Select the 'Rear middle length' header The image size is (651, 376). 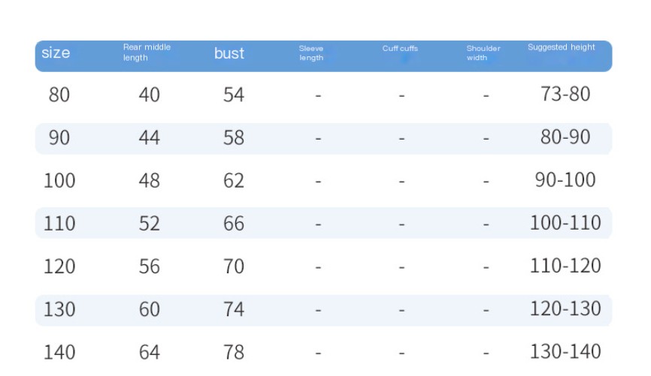pos(147,53)
